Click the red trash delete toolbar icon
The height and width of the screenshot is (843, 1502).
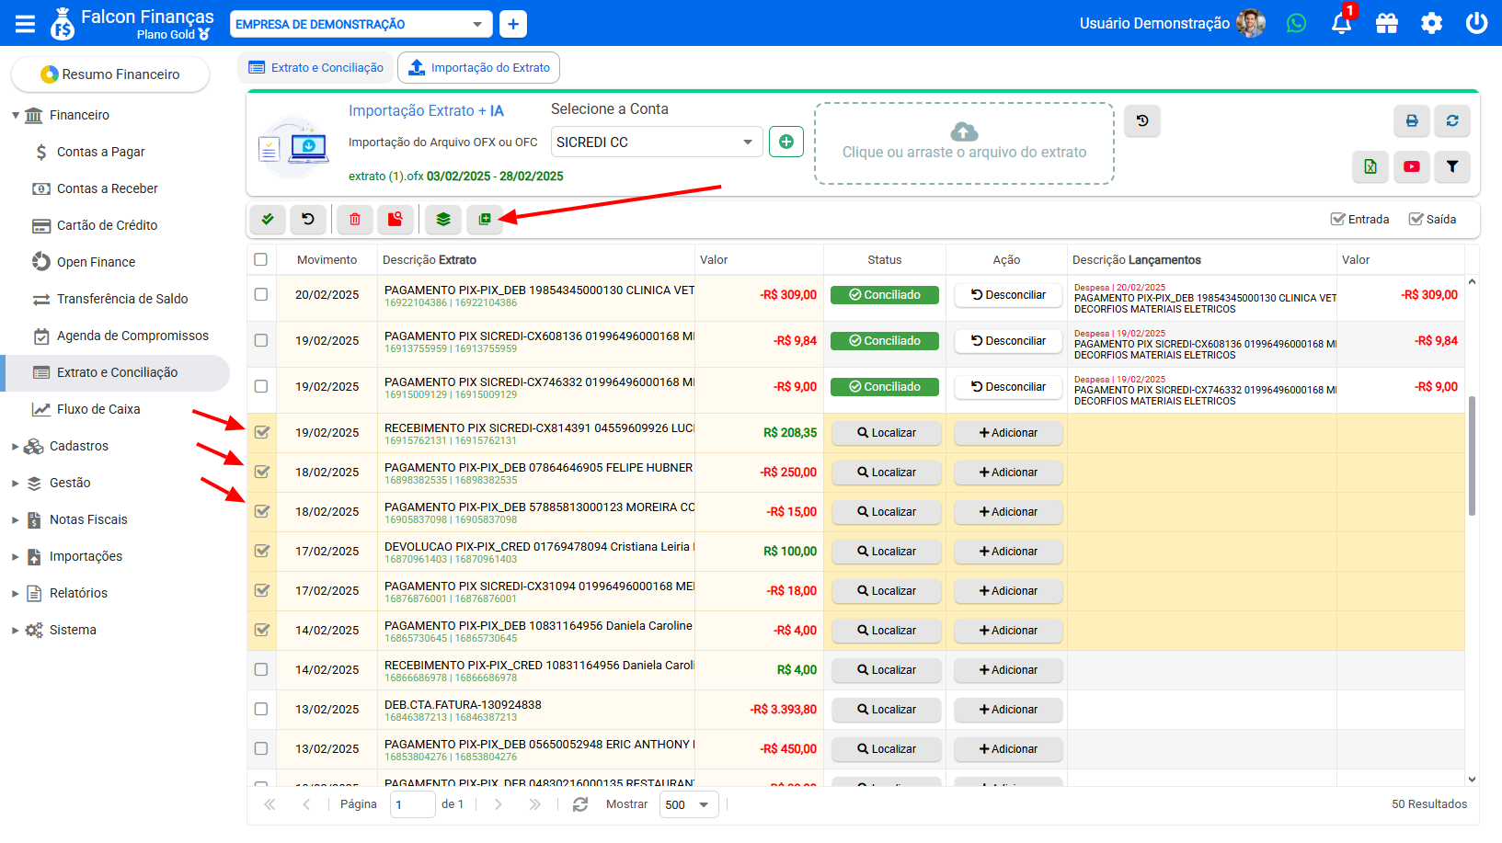click(x=355, y=219)
